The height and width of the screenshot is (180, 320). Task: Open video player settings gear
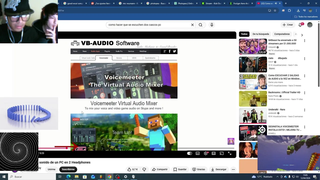tap(206, 153)
